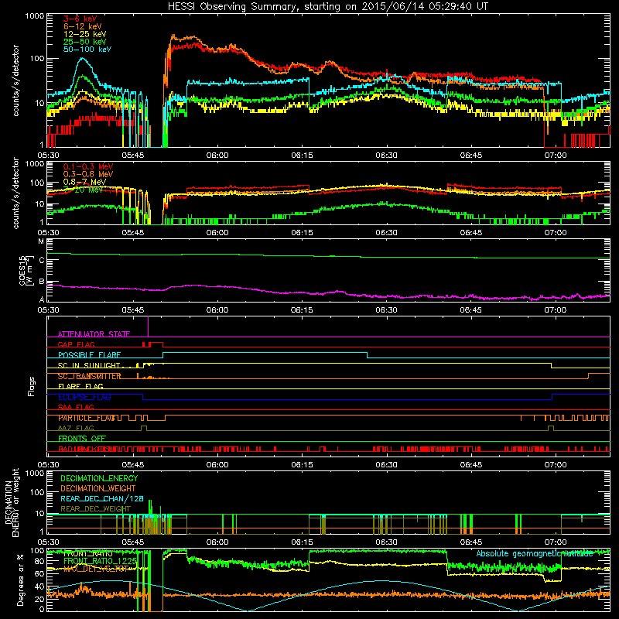Select the REAR_DEC_CHAN/128 legend label
This screenshot has width=619, height=619.
102,498
